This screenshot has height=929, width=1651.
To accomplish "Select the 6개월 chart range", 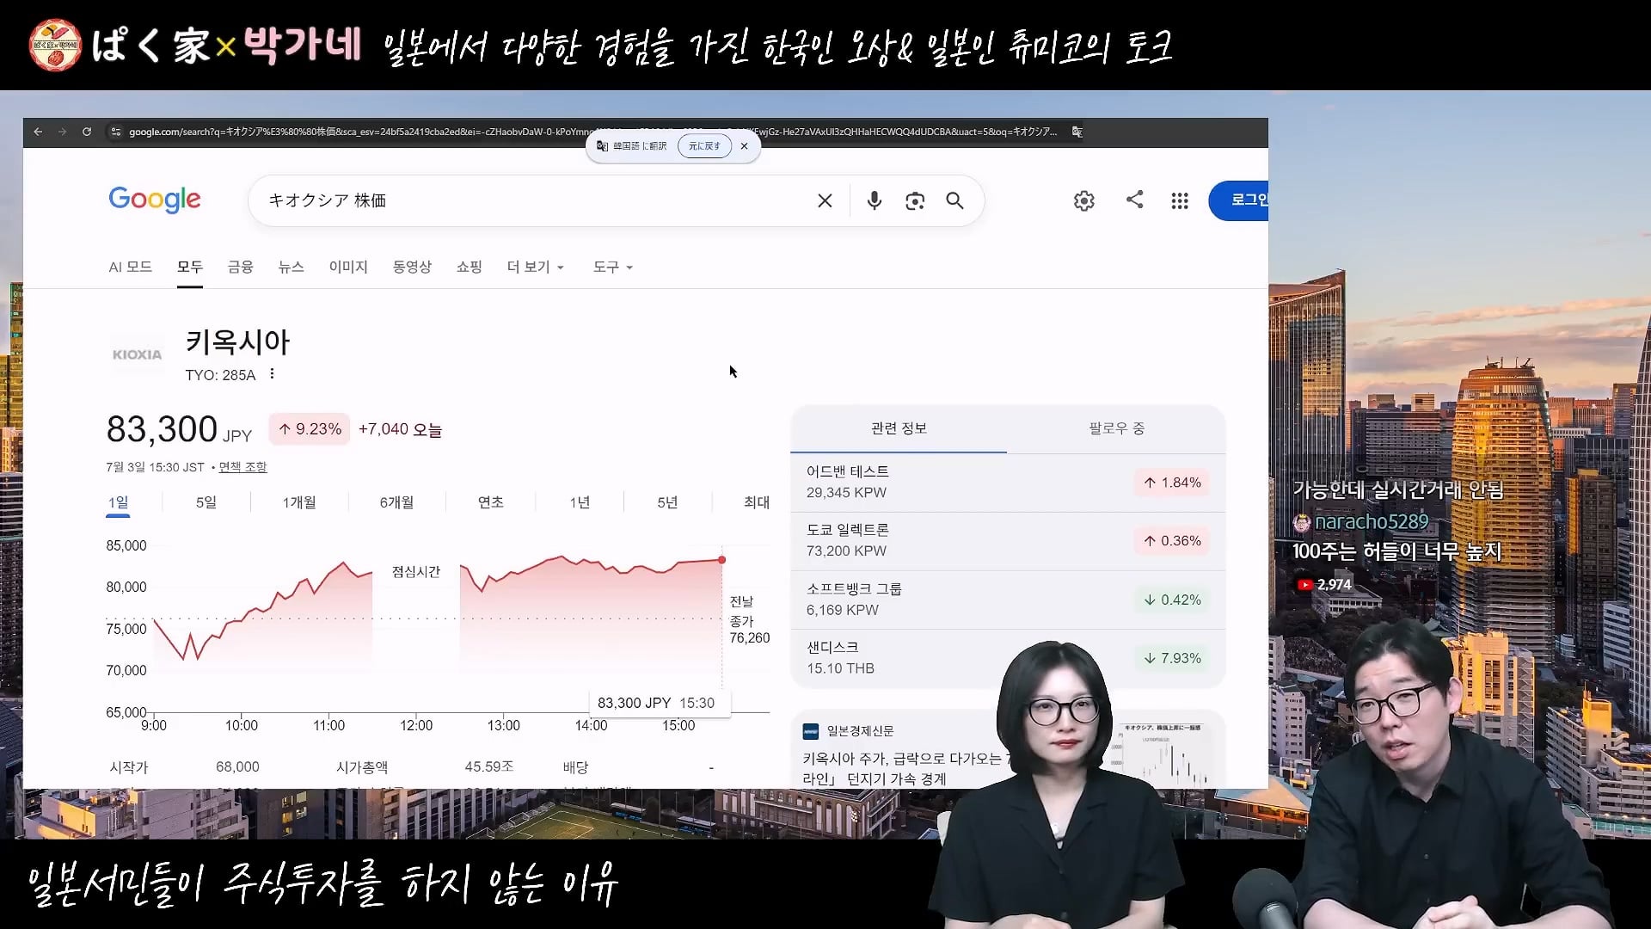I will tap(396, 502).
